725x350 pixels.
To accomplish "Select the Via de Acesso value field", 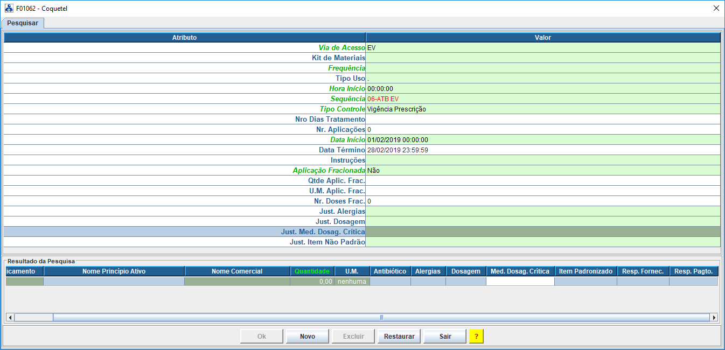I will click(542, 48).
